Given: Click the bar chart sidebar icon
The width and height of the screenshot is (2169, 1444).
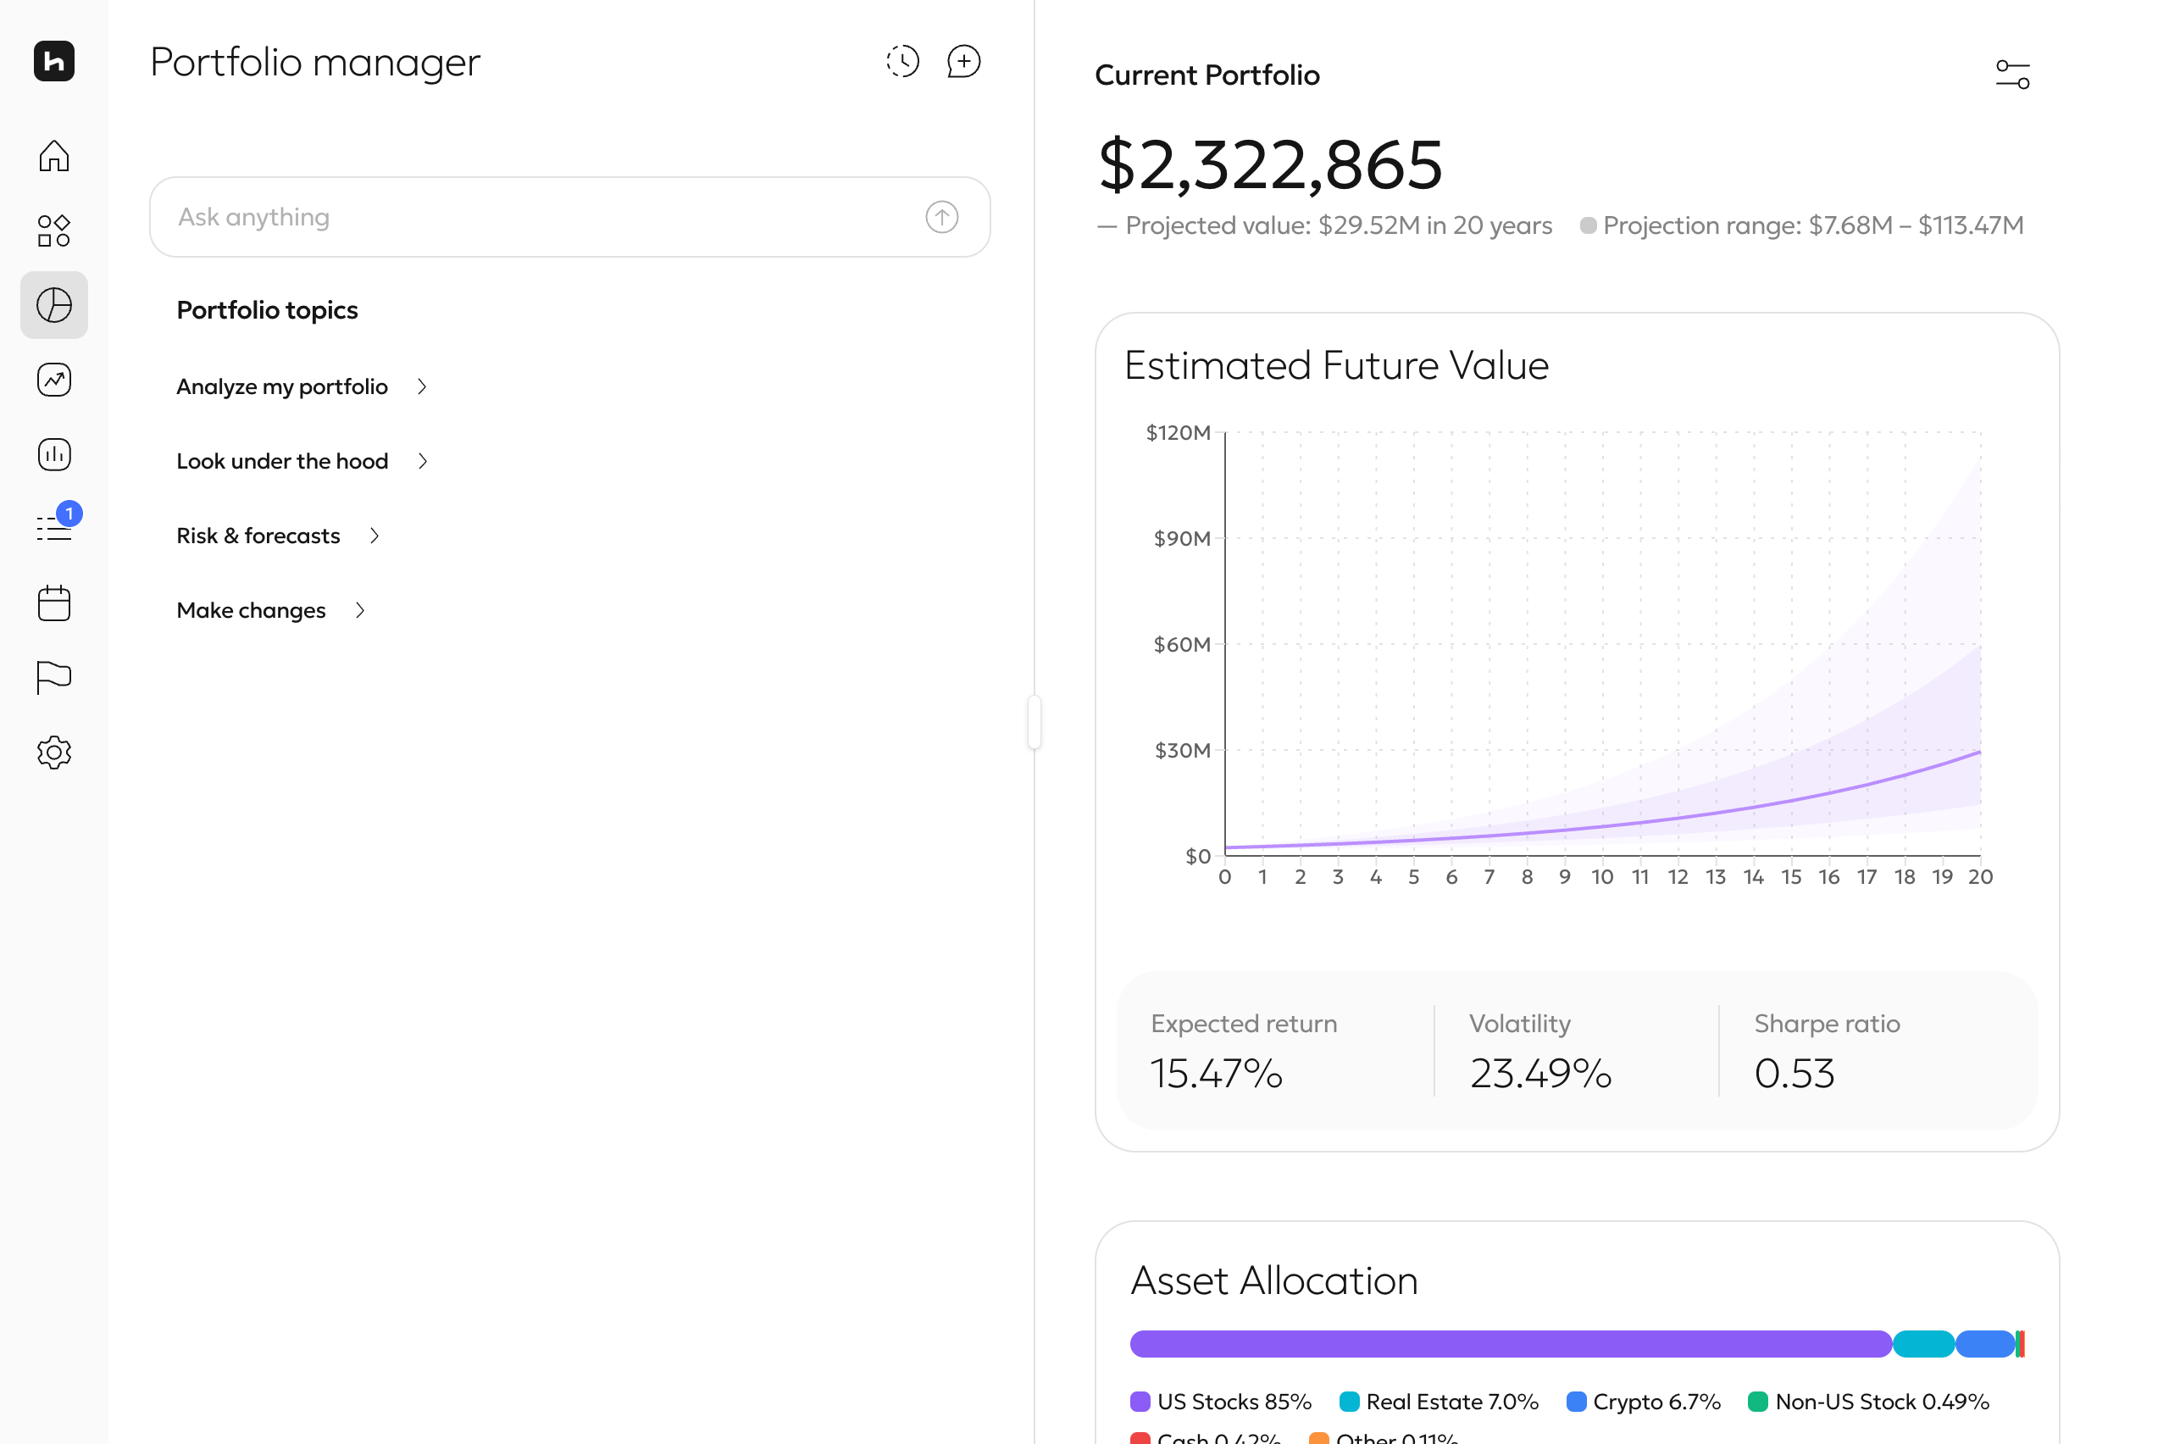Looking at the screenshot, I should coord(53,454).
